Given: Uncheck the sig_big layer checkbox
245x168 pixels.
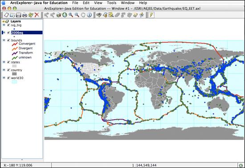Looking at the screenshot, I should coord(8,25).
